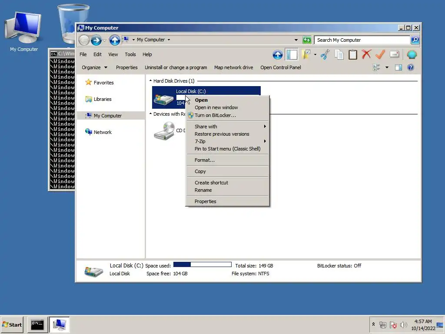The height and width of the screenshot is (334, 445).
Task: Choose Properties in context menu
Action: [x=227, y=201]
